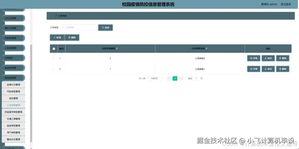Image resolution: width=299 pixels, height=149 pixels.
Task: Open 疫苗类型管理 submenu item
Action: (x=13, y=126)
